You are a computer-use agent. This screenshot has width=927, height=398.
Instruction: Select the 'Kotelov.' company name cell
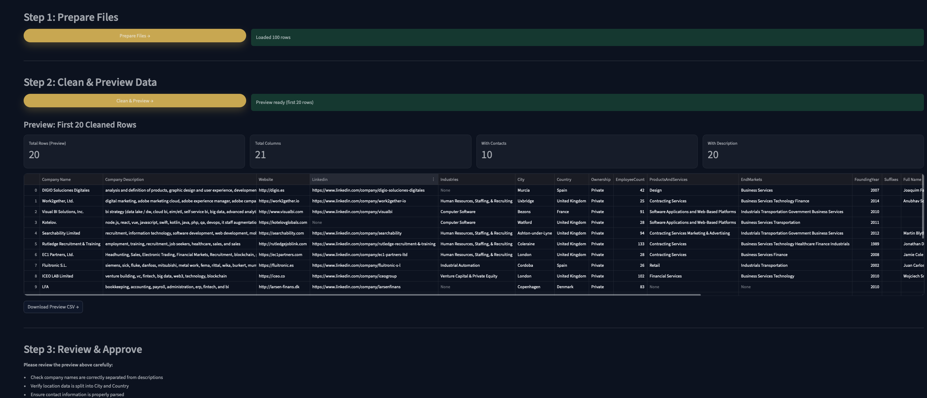click(49, 222)
